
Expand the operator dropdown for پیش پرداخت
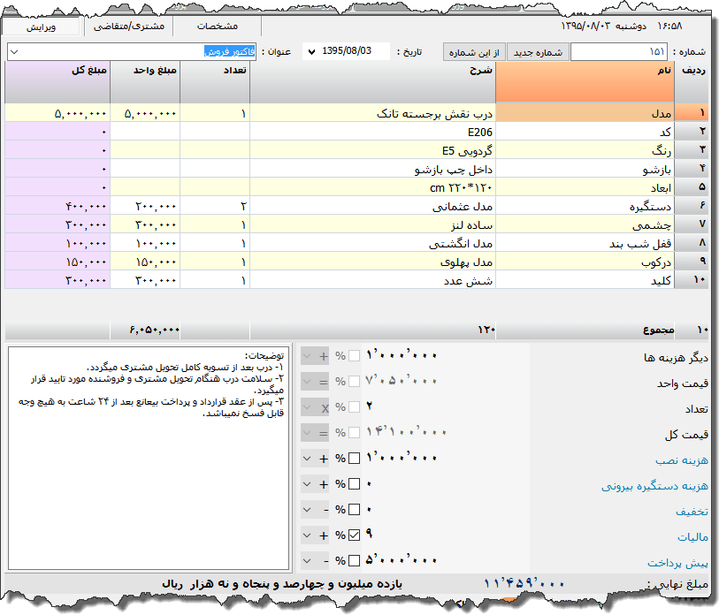[x=306, y=561]
